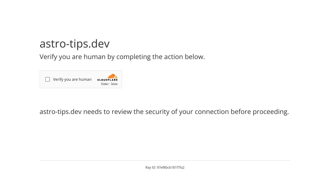Open the Cloudflare Terms link

(x=114, y=83)
